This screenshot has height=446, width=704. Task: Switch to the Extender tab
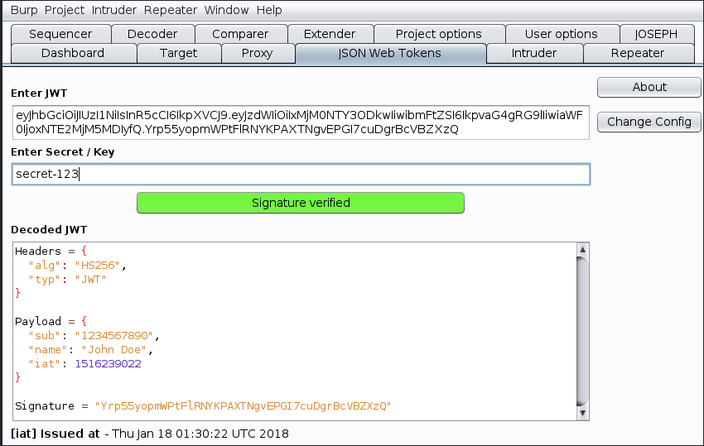tap(330, 34)
